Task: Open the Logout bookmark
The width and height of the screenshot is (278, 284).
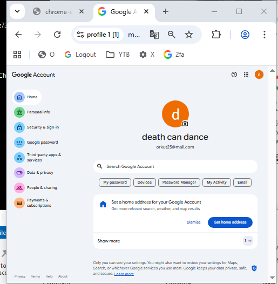Action: tap(80, 55)
